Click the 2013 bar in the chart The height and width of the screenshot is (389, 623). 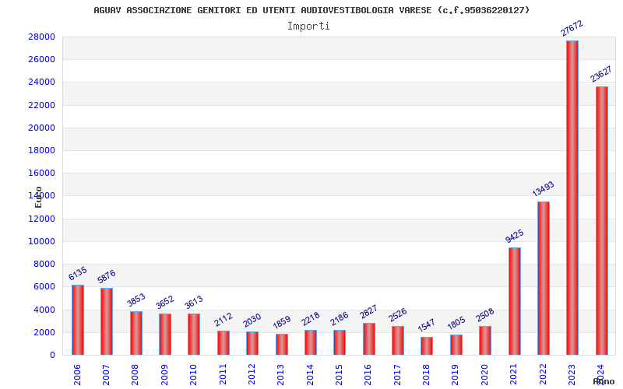click(282, 345)
